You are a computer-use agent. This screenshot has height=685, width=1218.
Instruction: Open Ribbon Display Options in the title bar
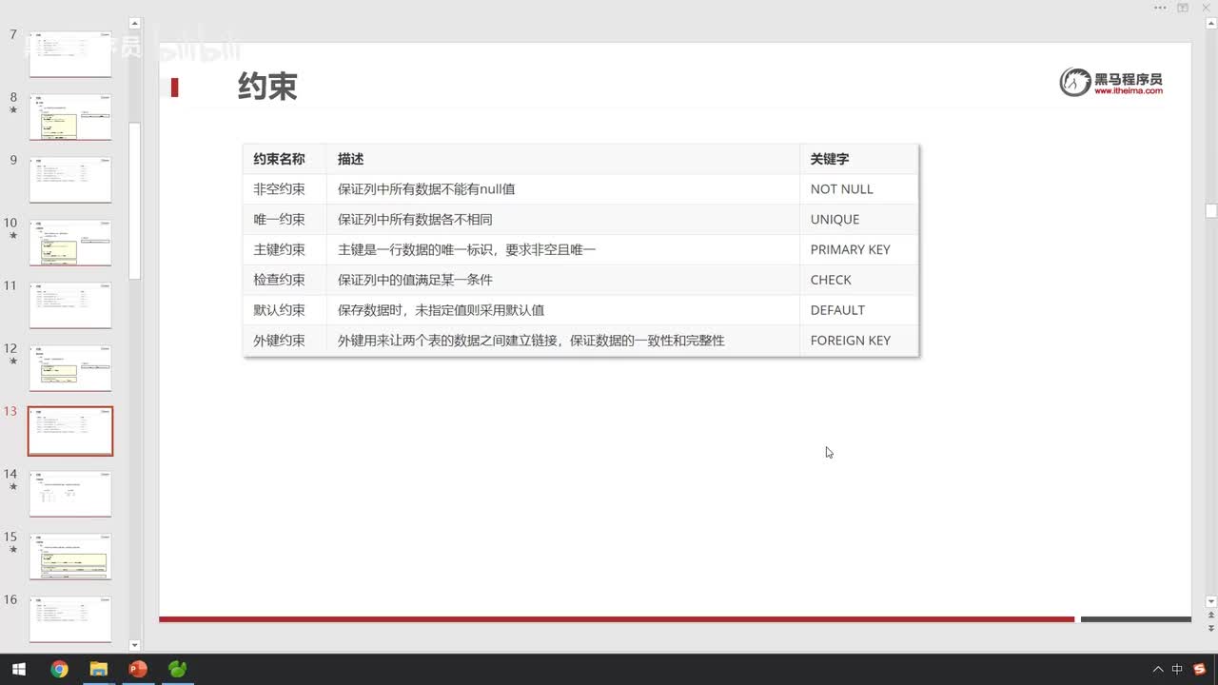pyautogui.click(x=1183, y=8)
